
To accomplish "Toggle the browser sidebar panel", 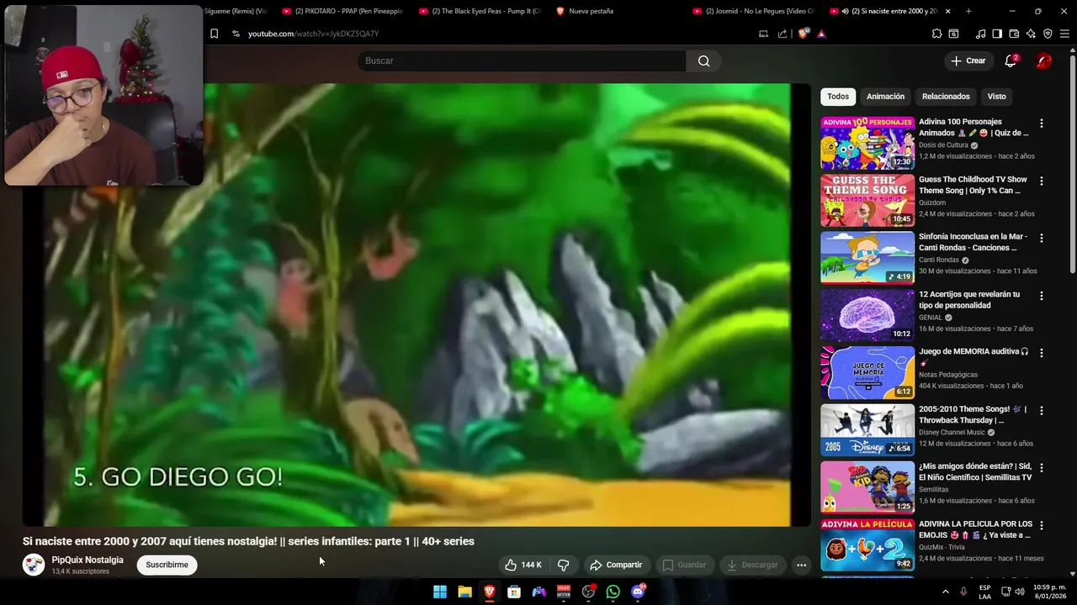I will (x=997, y=34).
